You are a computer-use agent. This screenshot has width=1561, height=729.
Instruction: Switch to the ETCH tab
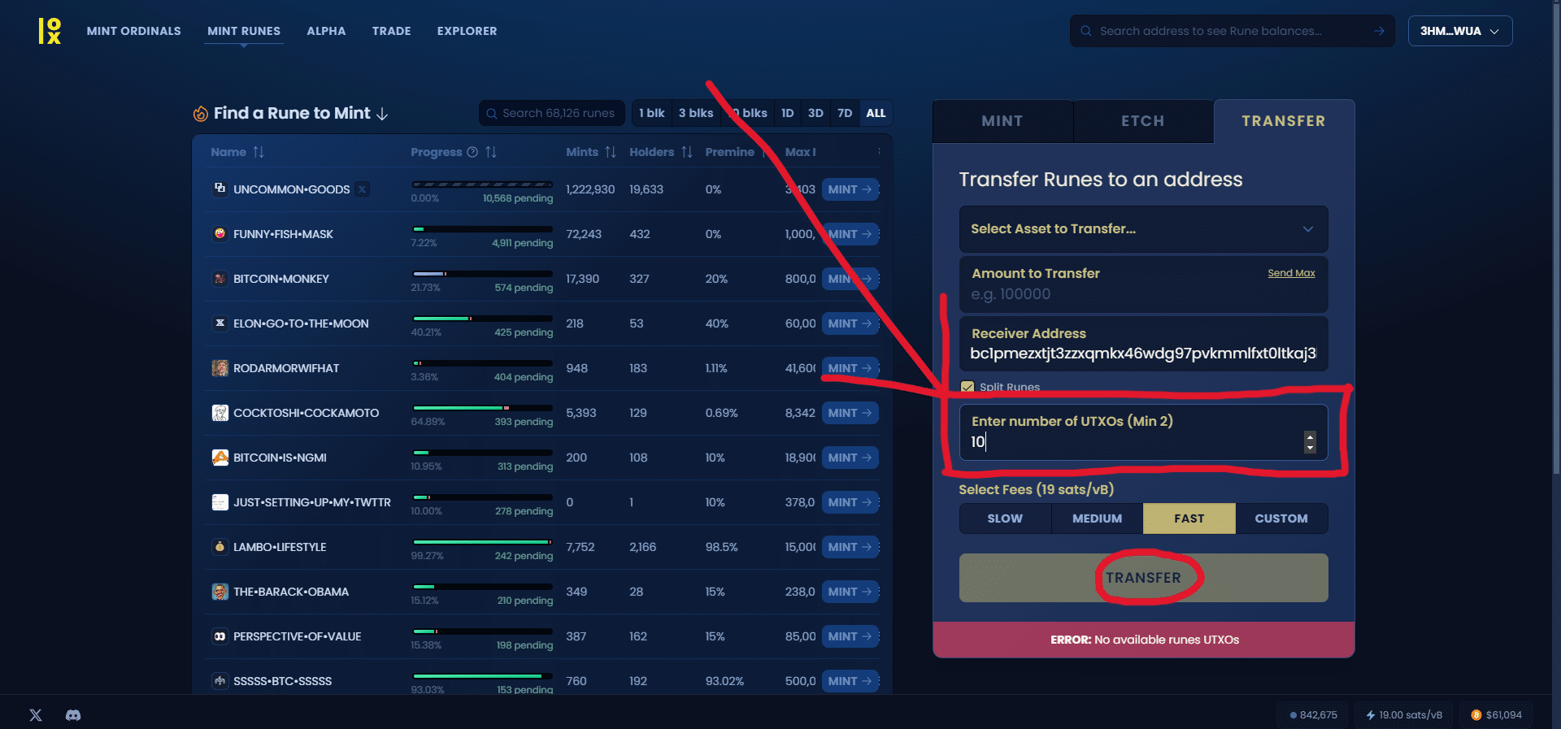point(1142,121)
